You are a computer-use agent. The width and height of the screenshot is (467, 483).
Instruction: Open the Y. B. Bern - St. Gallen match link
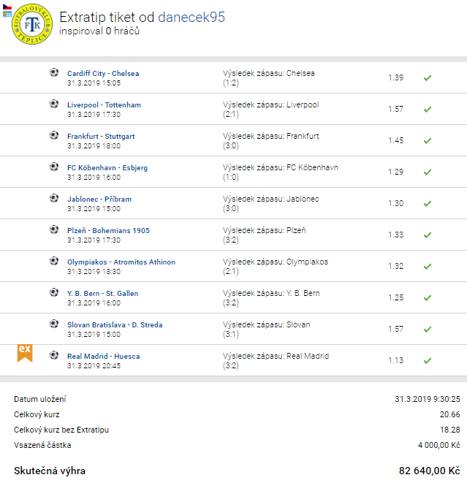(103, 293)
